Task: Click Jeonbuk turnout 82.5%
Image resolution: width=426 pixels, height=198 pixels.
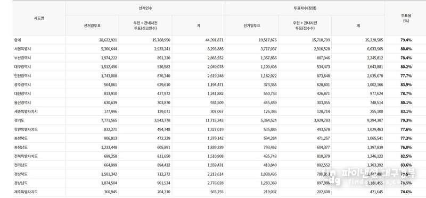Action: (406, 156)
